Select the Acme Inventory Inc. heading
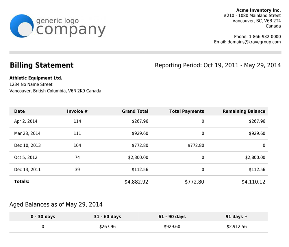 (x=258, y=10)
